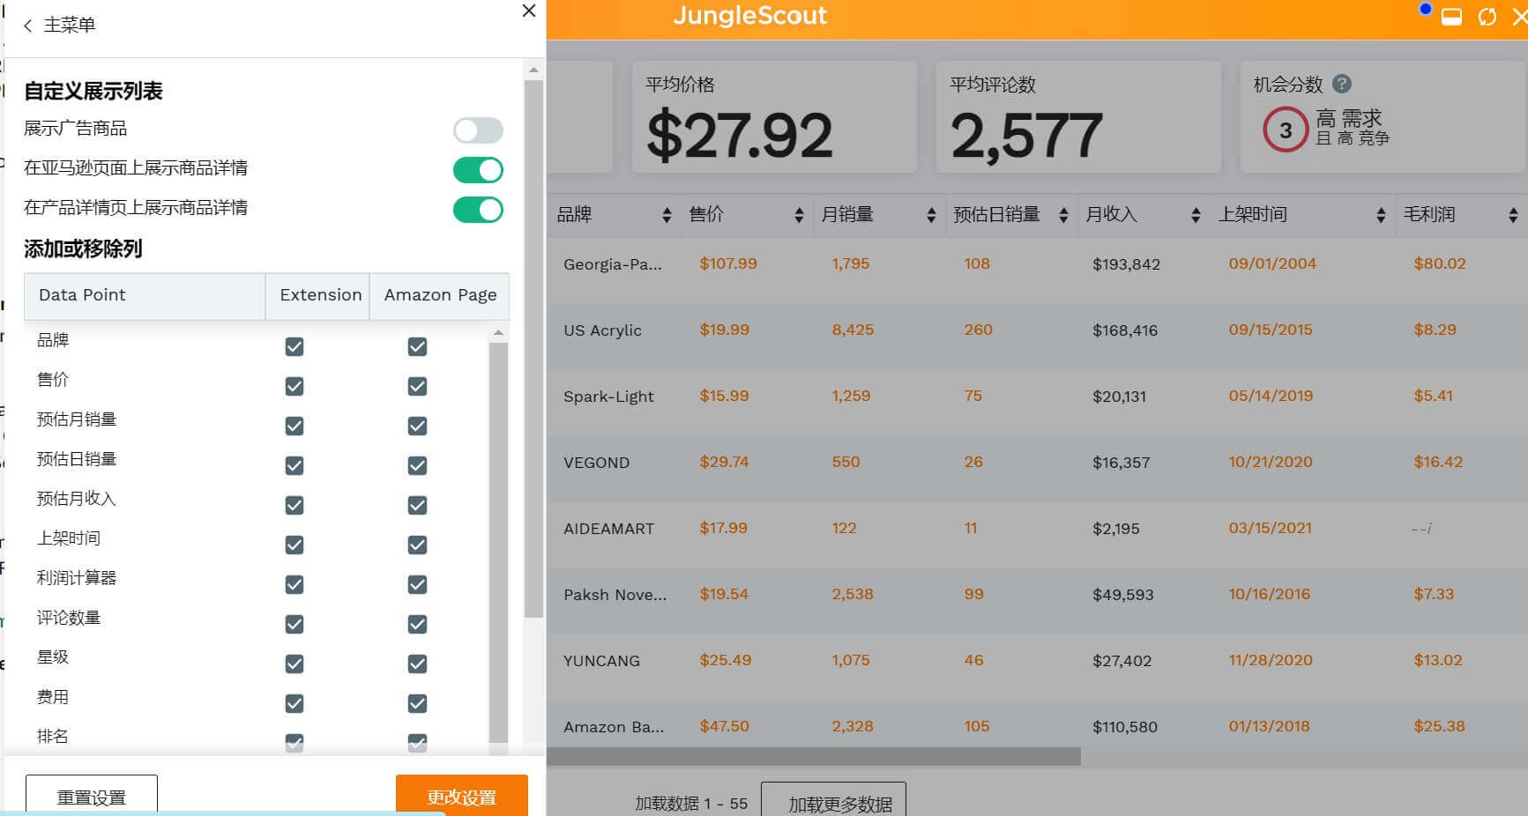Click the 平均评论数 2,577 card
1528x816 pixels.
click(1078, 116)
